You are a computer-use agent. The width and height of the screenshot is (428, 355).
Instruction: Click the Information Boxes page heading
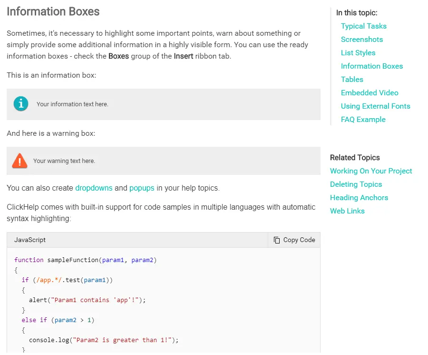point(53,12)
